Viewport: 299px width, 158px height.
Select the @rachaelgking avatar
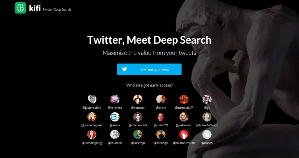pos(92,134)
